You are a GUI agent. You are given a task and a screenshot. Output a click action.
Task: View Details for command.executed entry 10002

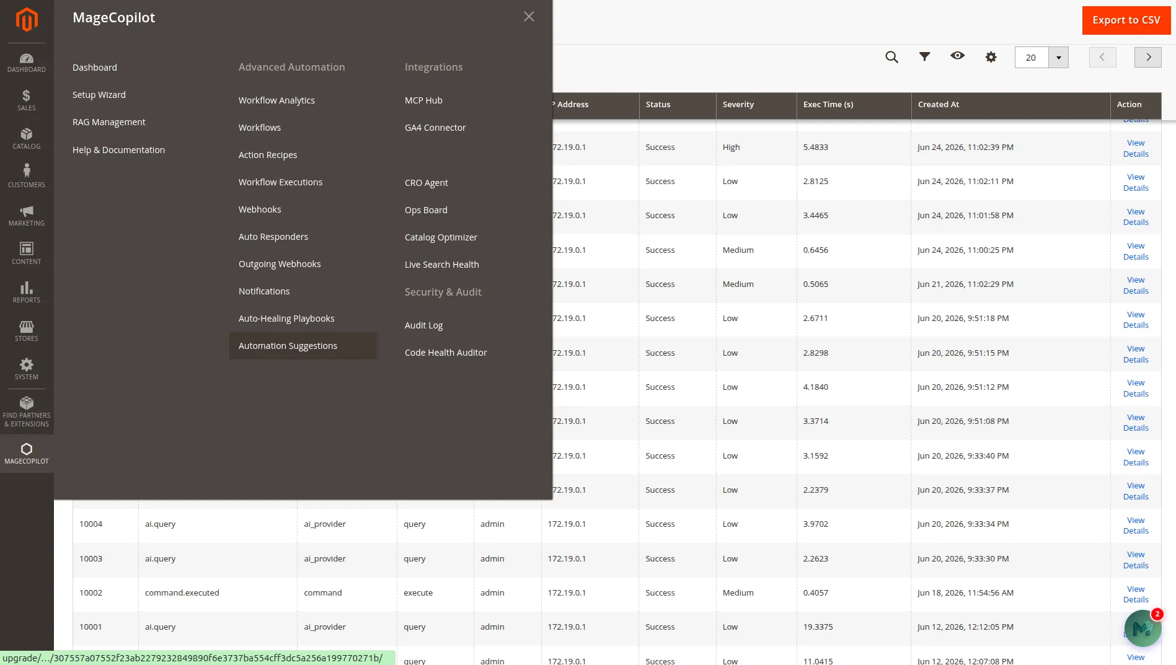pyautogui.click(x=1136, y=594)
